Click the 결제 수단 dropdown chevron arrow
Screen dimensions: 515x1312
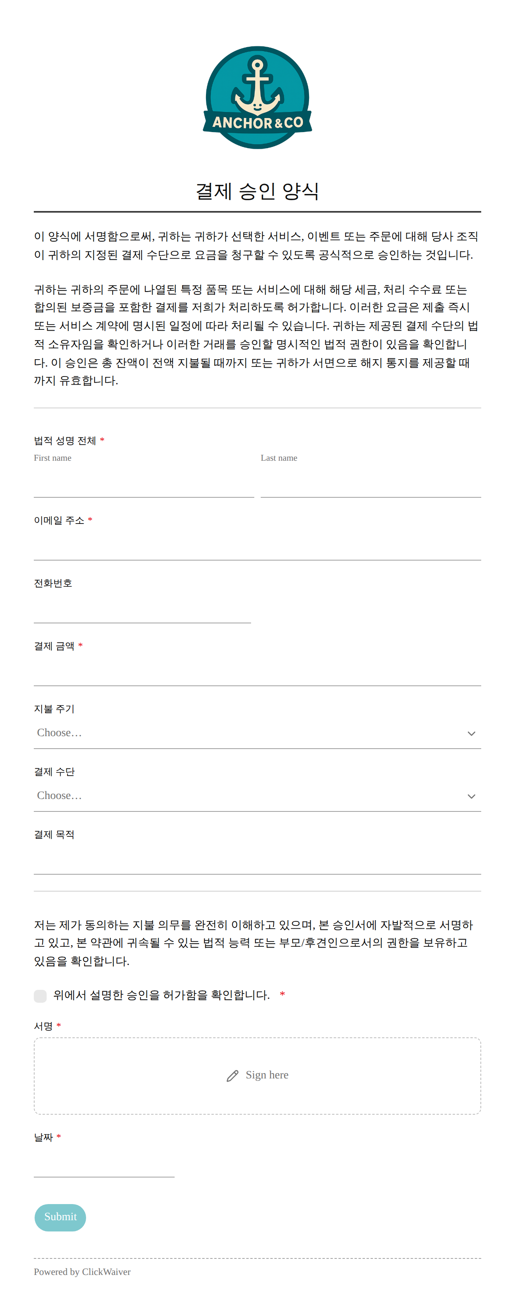[471, 796]
